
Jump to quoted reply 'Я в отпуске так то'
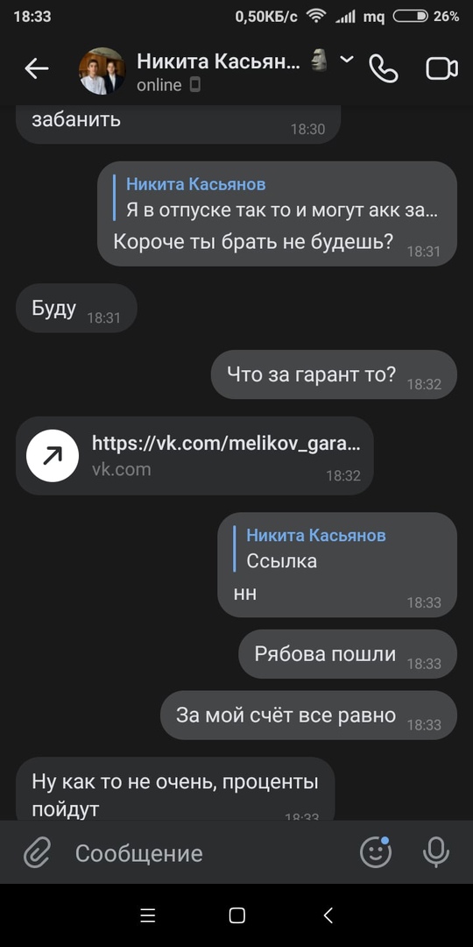[x=277, y=197]
